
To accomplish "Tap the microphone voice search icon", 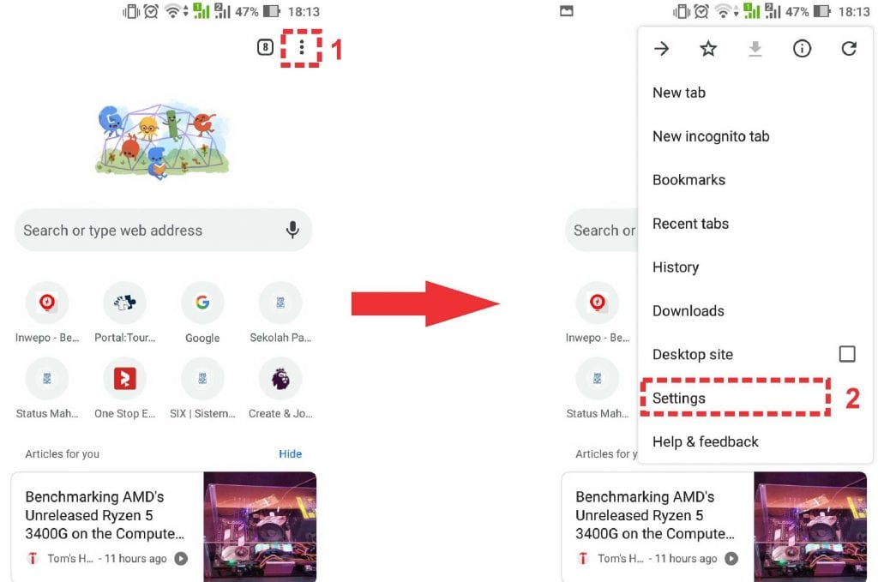I will pyautogui.click(x=292, y=230).
